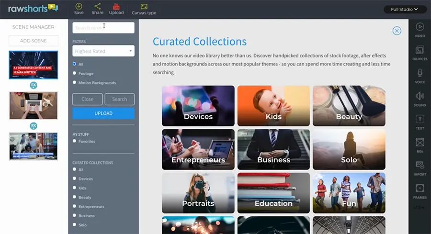Open the Video panel in the right sidebar

[x=420, y=30]
